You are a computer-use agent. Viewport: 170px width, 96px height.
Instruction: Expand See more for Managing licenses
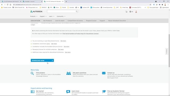coord(61,49)
